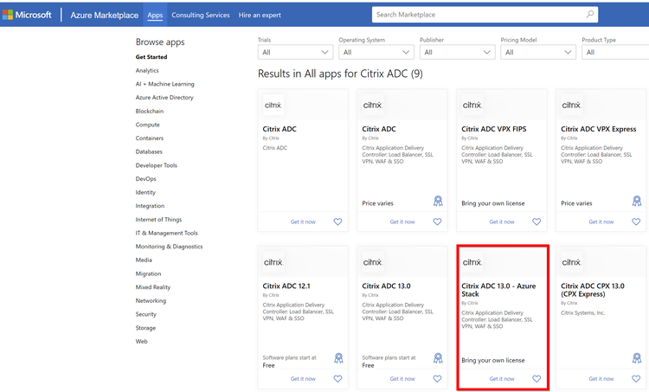Open the Migration category
Screen dimensions: 649x392
click(x=148, y=274)
